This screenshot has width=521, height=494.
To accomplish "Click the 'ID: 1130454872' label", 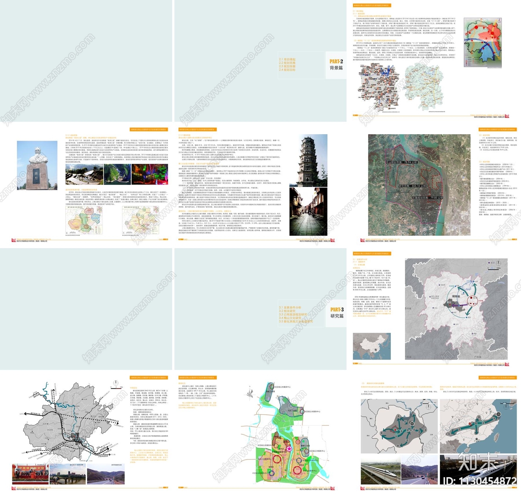I will click(x=479, y=481).
